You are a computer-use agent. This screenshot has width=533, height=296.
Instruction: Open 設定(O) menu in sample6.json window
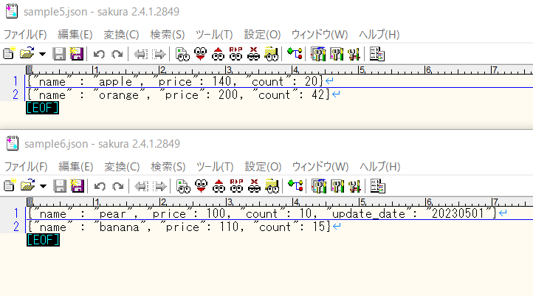click(263, 167)
